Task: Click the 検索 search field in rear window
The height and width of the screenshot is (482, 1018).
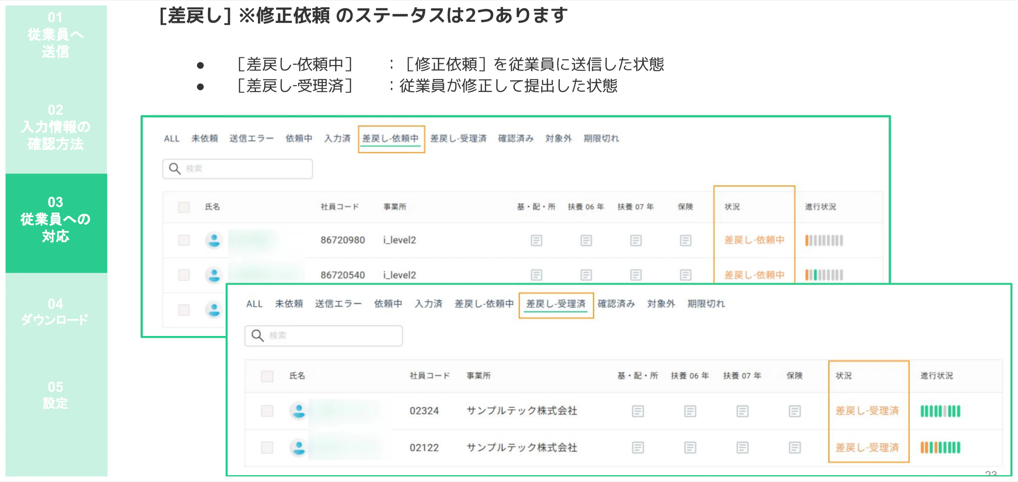Action: 238,169
